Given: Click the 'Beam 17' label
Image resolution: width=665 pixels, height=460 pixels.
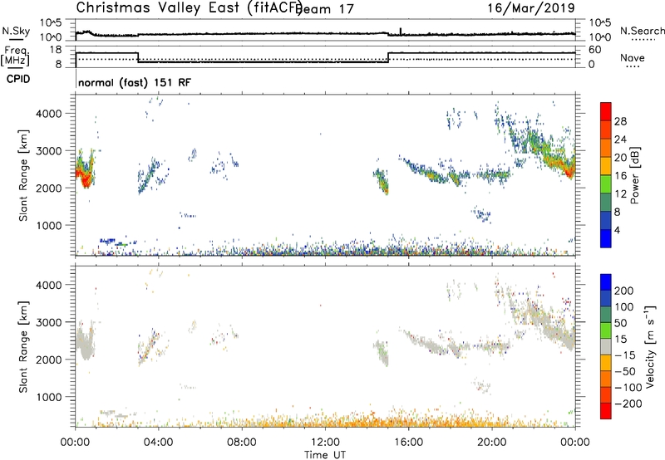Looking at the screenshot, I should 324,9.
